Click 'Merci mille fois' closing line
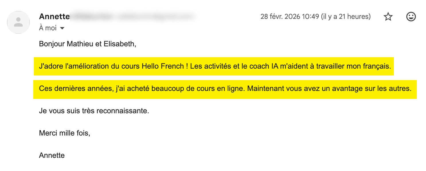This screenshot has width=426, height=171. (65, 133)
